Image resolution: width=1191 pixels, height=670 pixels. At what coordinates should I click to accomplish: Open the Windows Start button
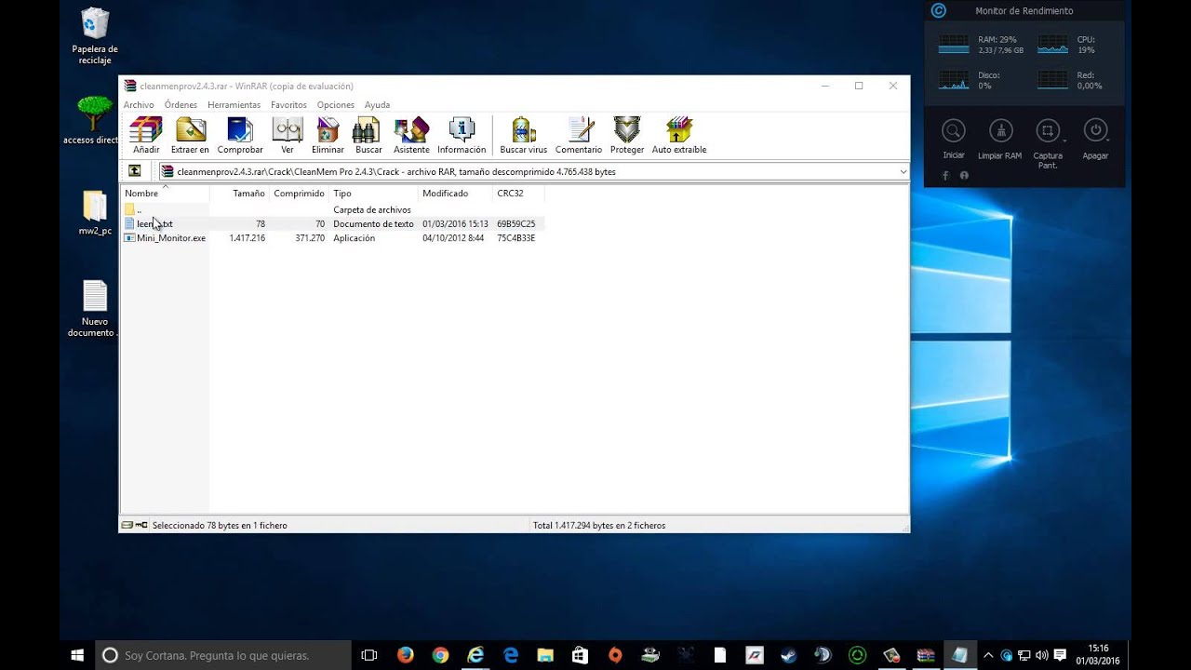click(77, 655)
